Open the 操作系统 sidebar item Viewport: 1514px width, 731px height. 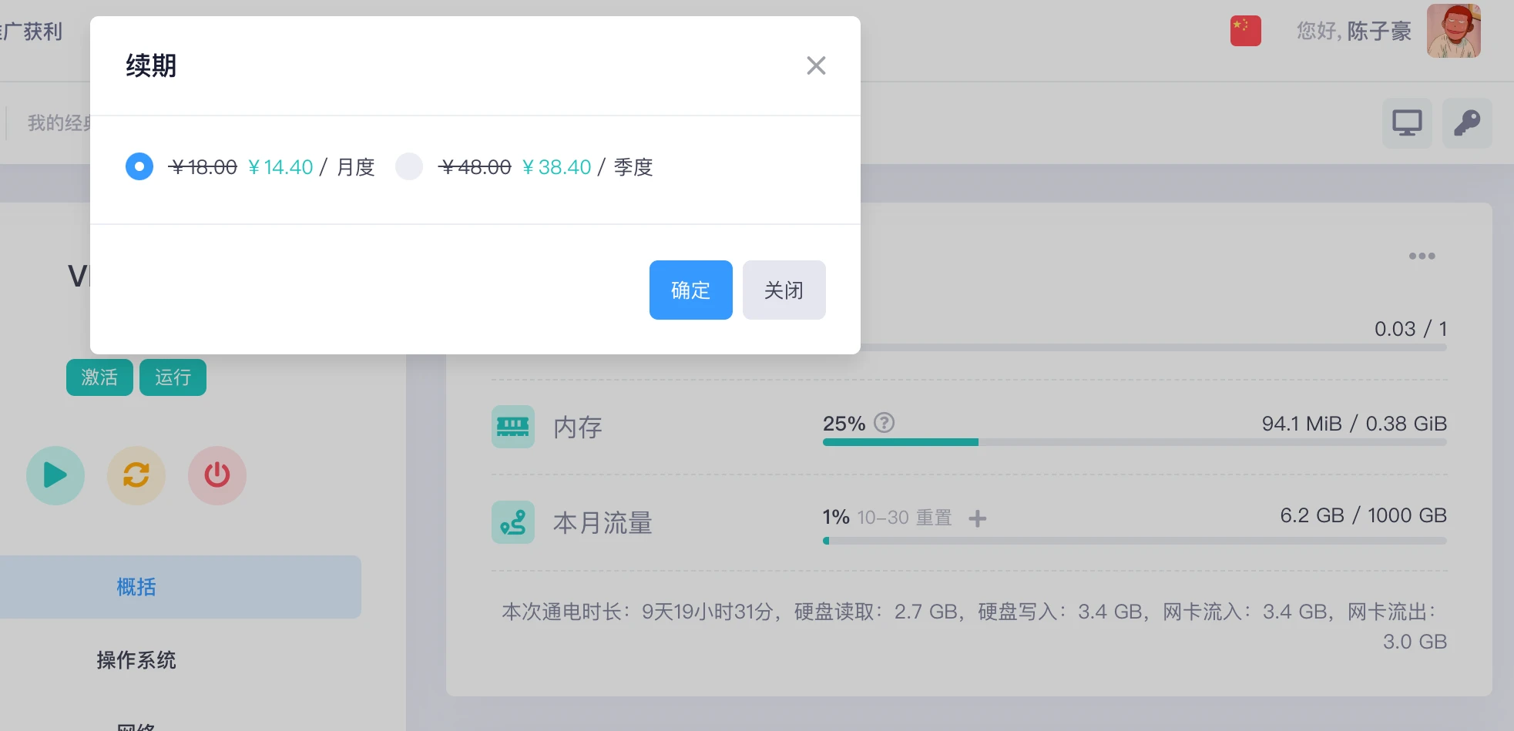[136, 660]
